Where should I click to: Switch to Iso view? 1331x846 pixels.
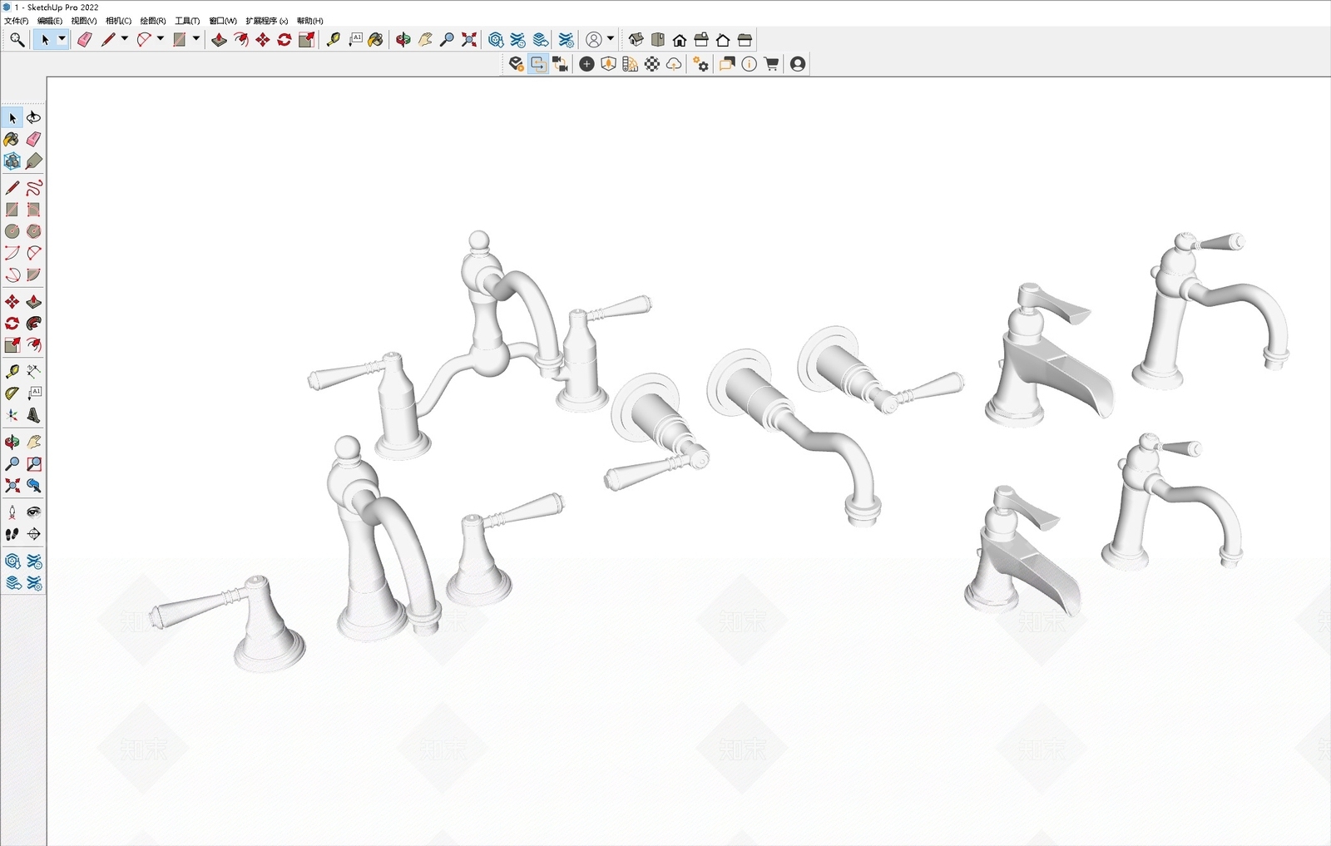pyautogui.click(x=636, y=39)
